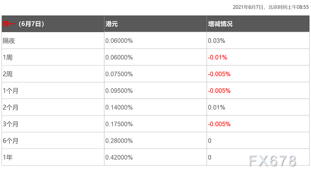
Task: Click the 1年 row label
Action: click(8, 158)
